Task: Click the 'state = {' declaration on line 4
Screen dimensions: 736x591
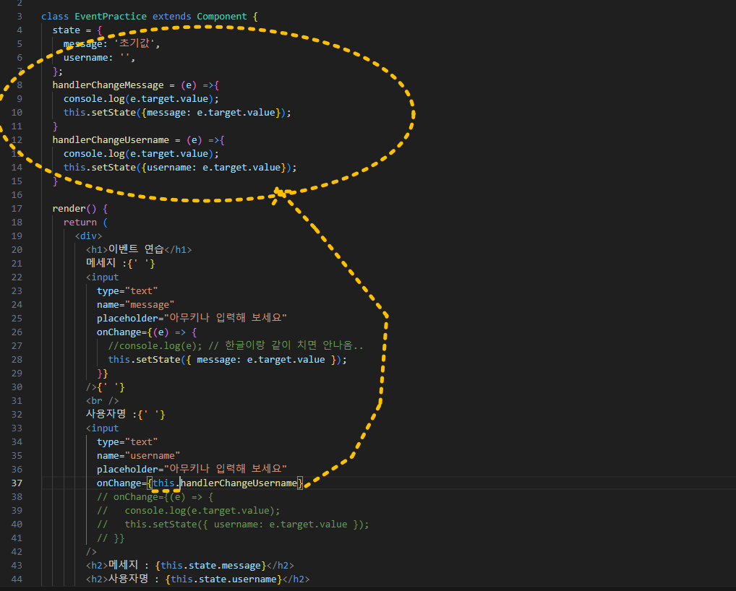Action: (77, 30)
